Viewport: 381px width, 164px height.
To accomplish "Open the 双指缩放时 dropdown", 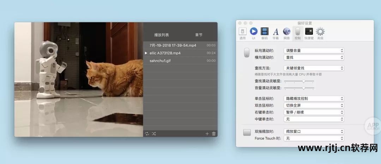I will coord(314,132).
